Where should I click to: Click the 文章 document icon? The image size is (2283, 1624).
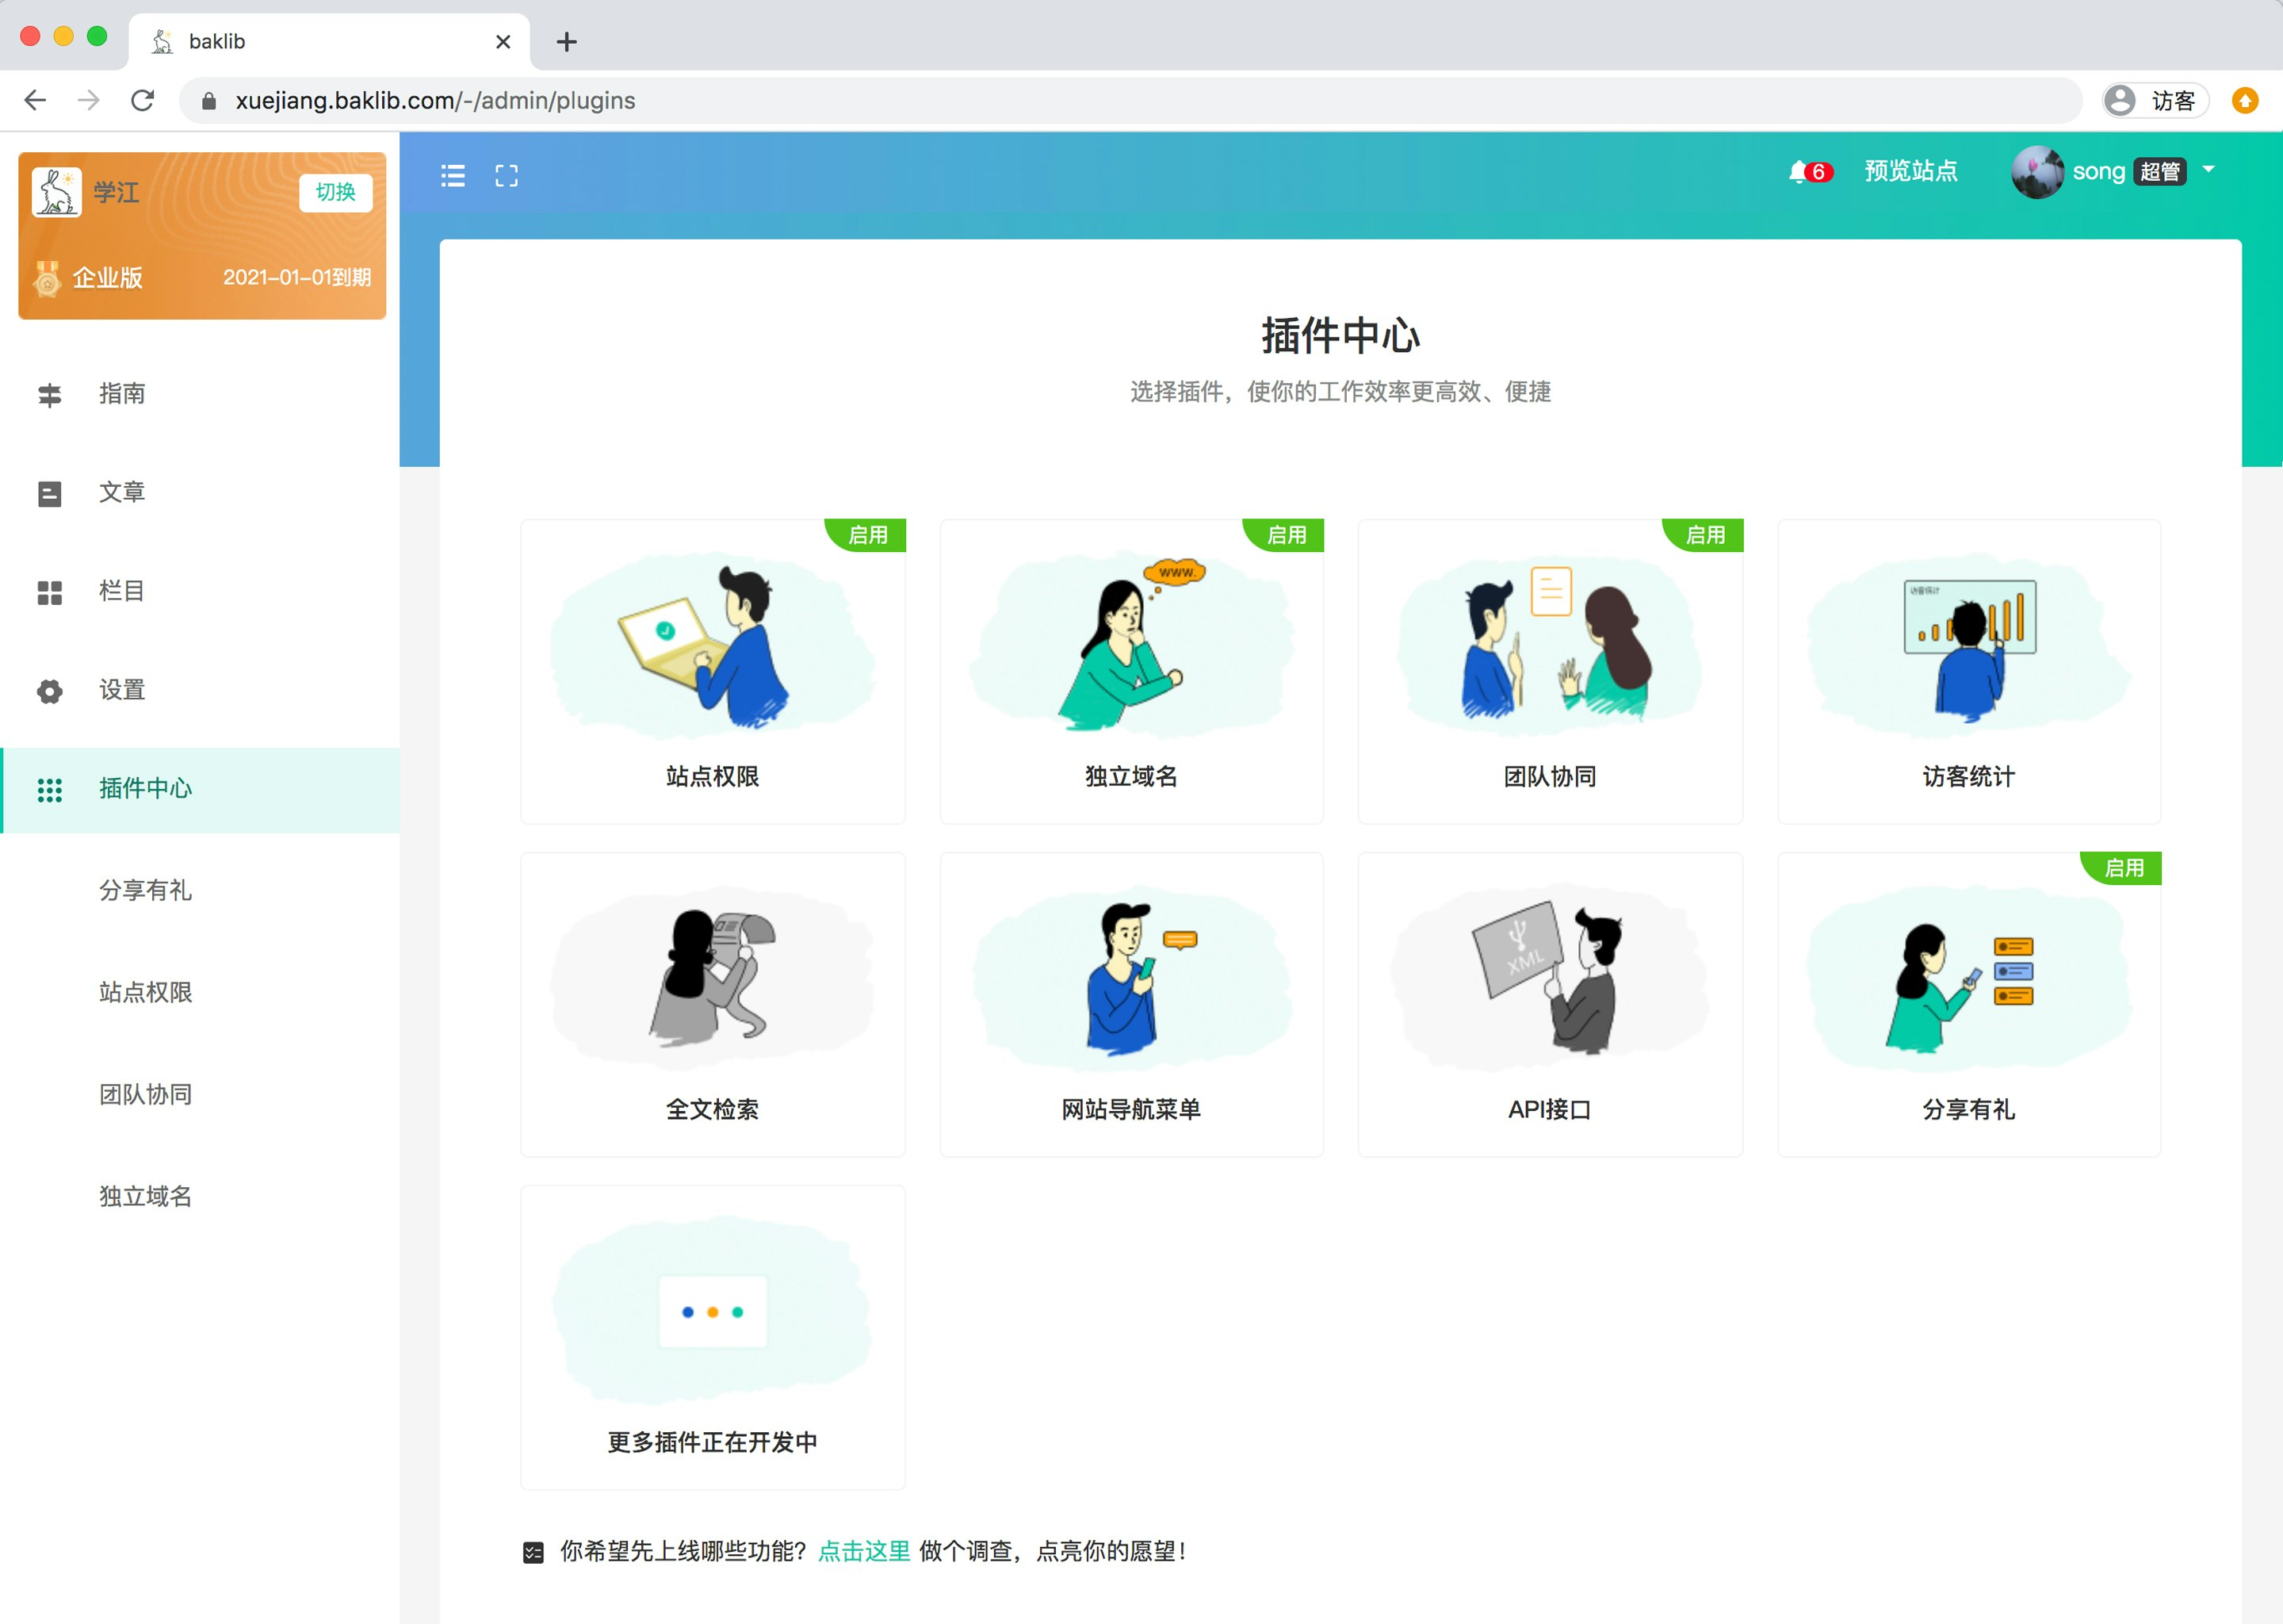point(50,493)
